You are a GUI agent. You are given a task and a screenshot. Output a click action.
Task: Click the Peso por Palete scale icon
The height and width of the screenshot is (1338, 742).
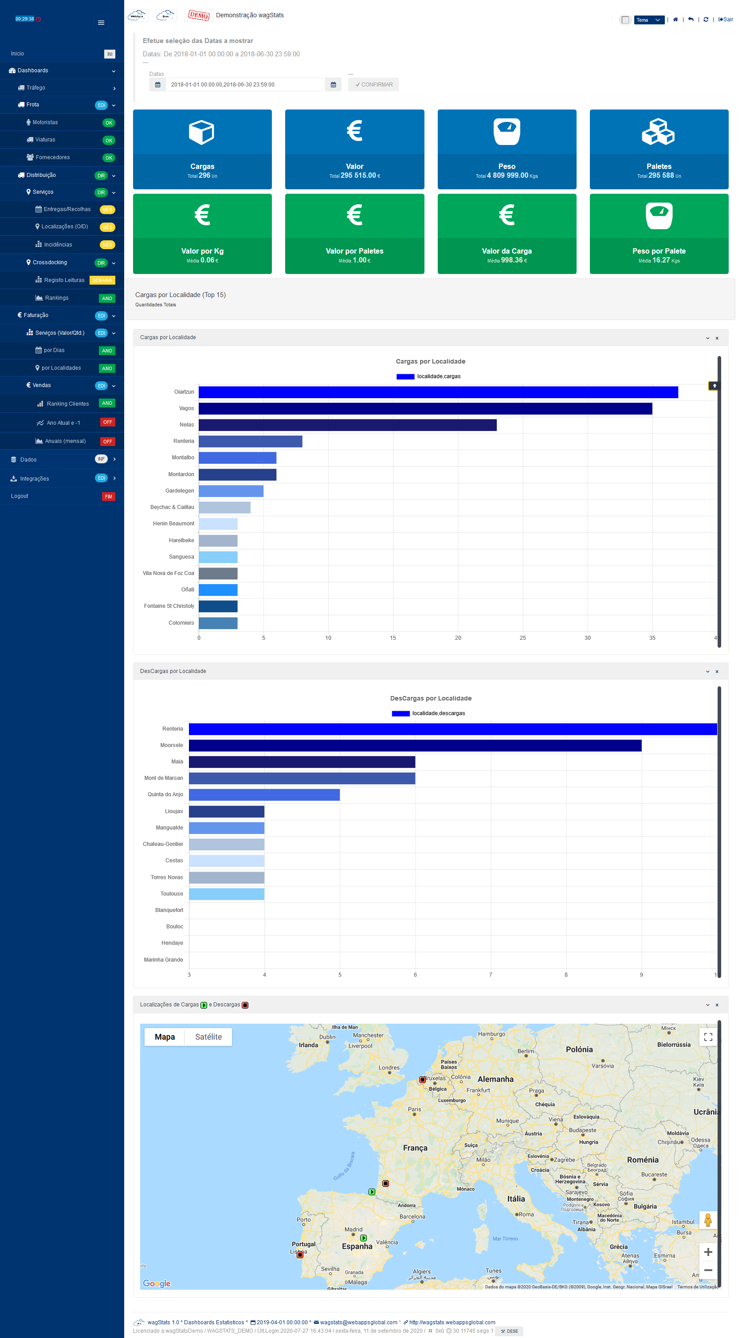tap(659, 215)
